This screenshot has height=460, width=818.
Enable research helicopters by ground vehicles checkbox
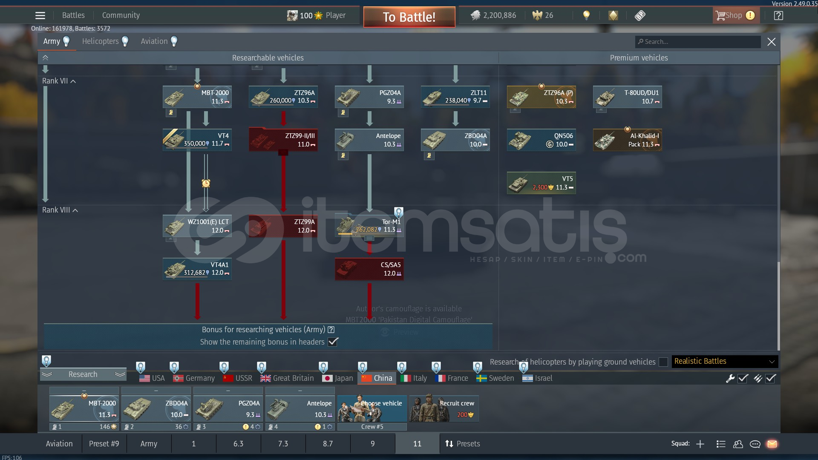(663, 362)
